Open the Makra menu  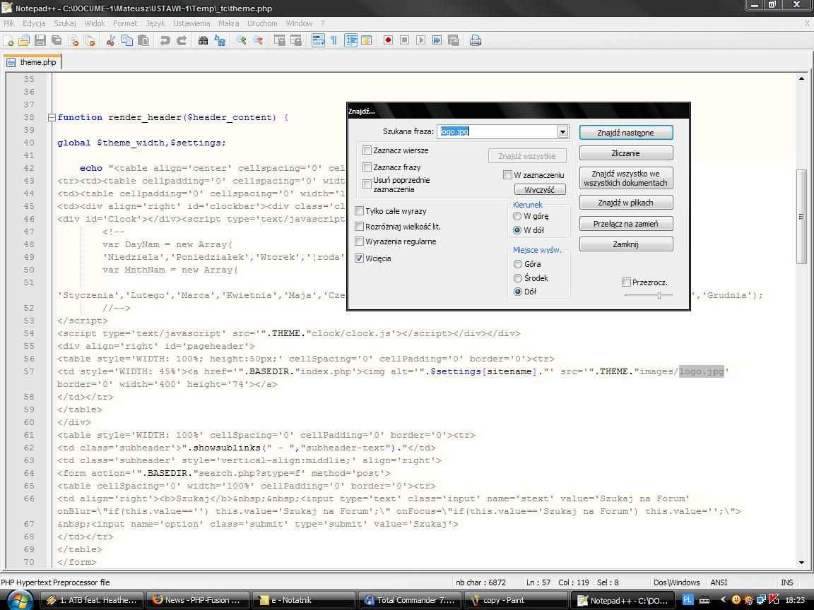coord(228,23)
